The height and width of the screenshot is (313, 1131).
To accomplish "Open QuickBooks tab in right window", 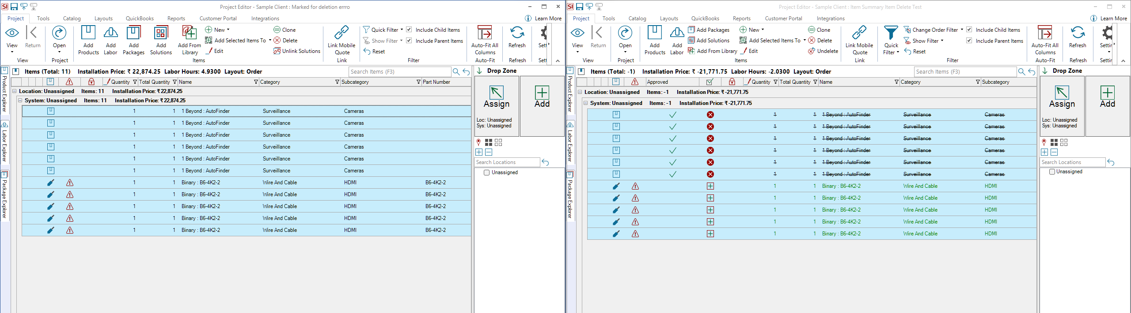I will [705, 19].
